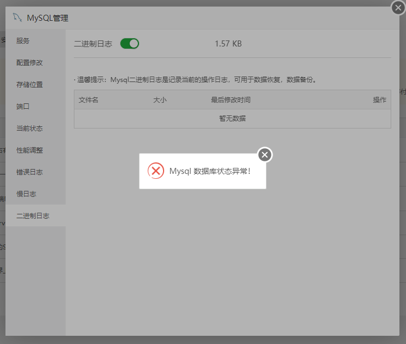The width and height of the screenshot is (406, 344).
Task: Switch to the 存储位置 tab
Action: tap(36, 84)
